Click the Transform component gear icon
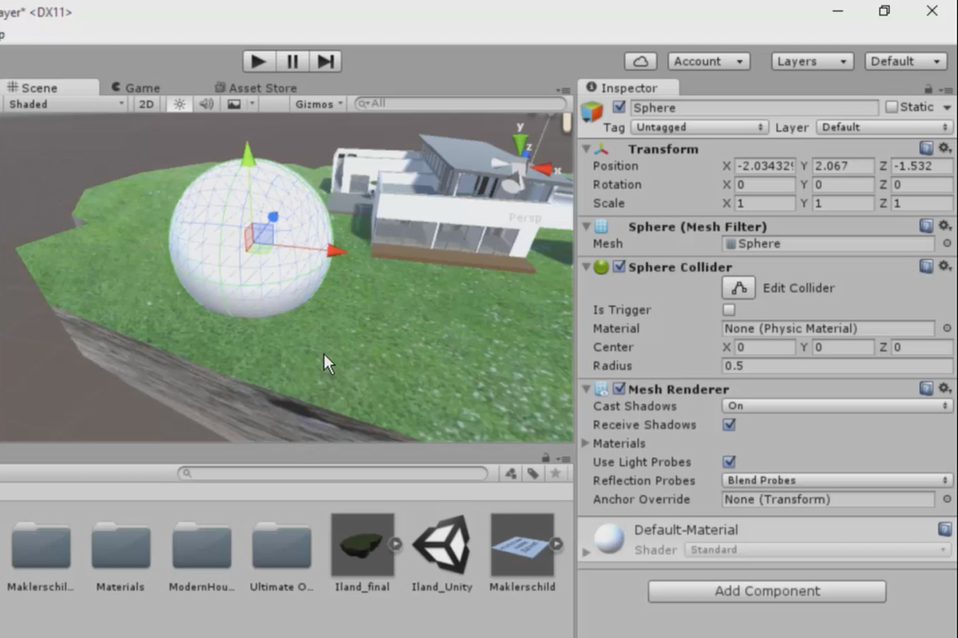The height and width of the screenshot is (638, 958). click(946, 148)
